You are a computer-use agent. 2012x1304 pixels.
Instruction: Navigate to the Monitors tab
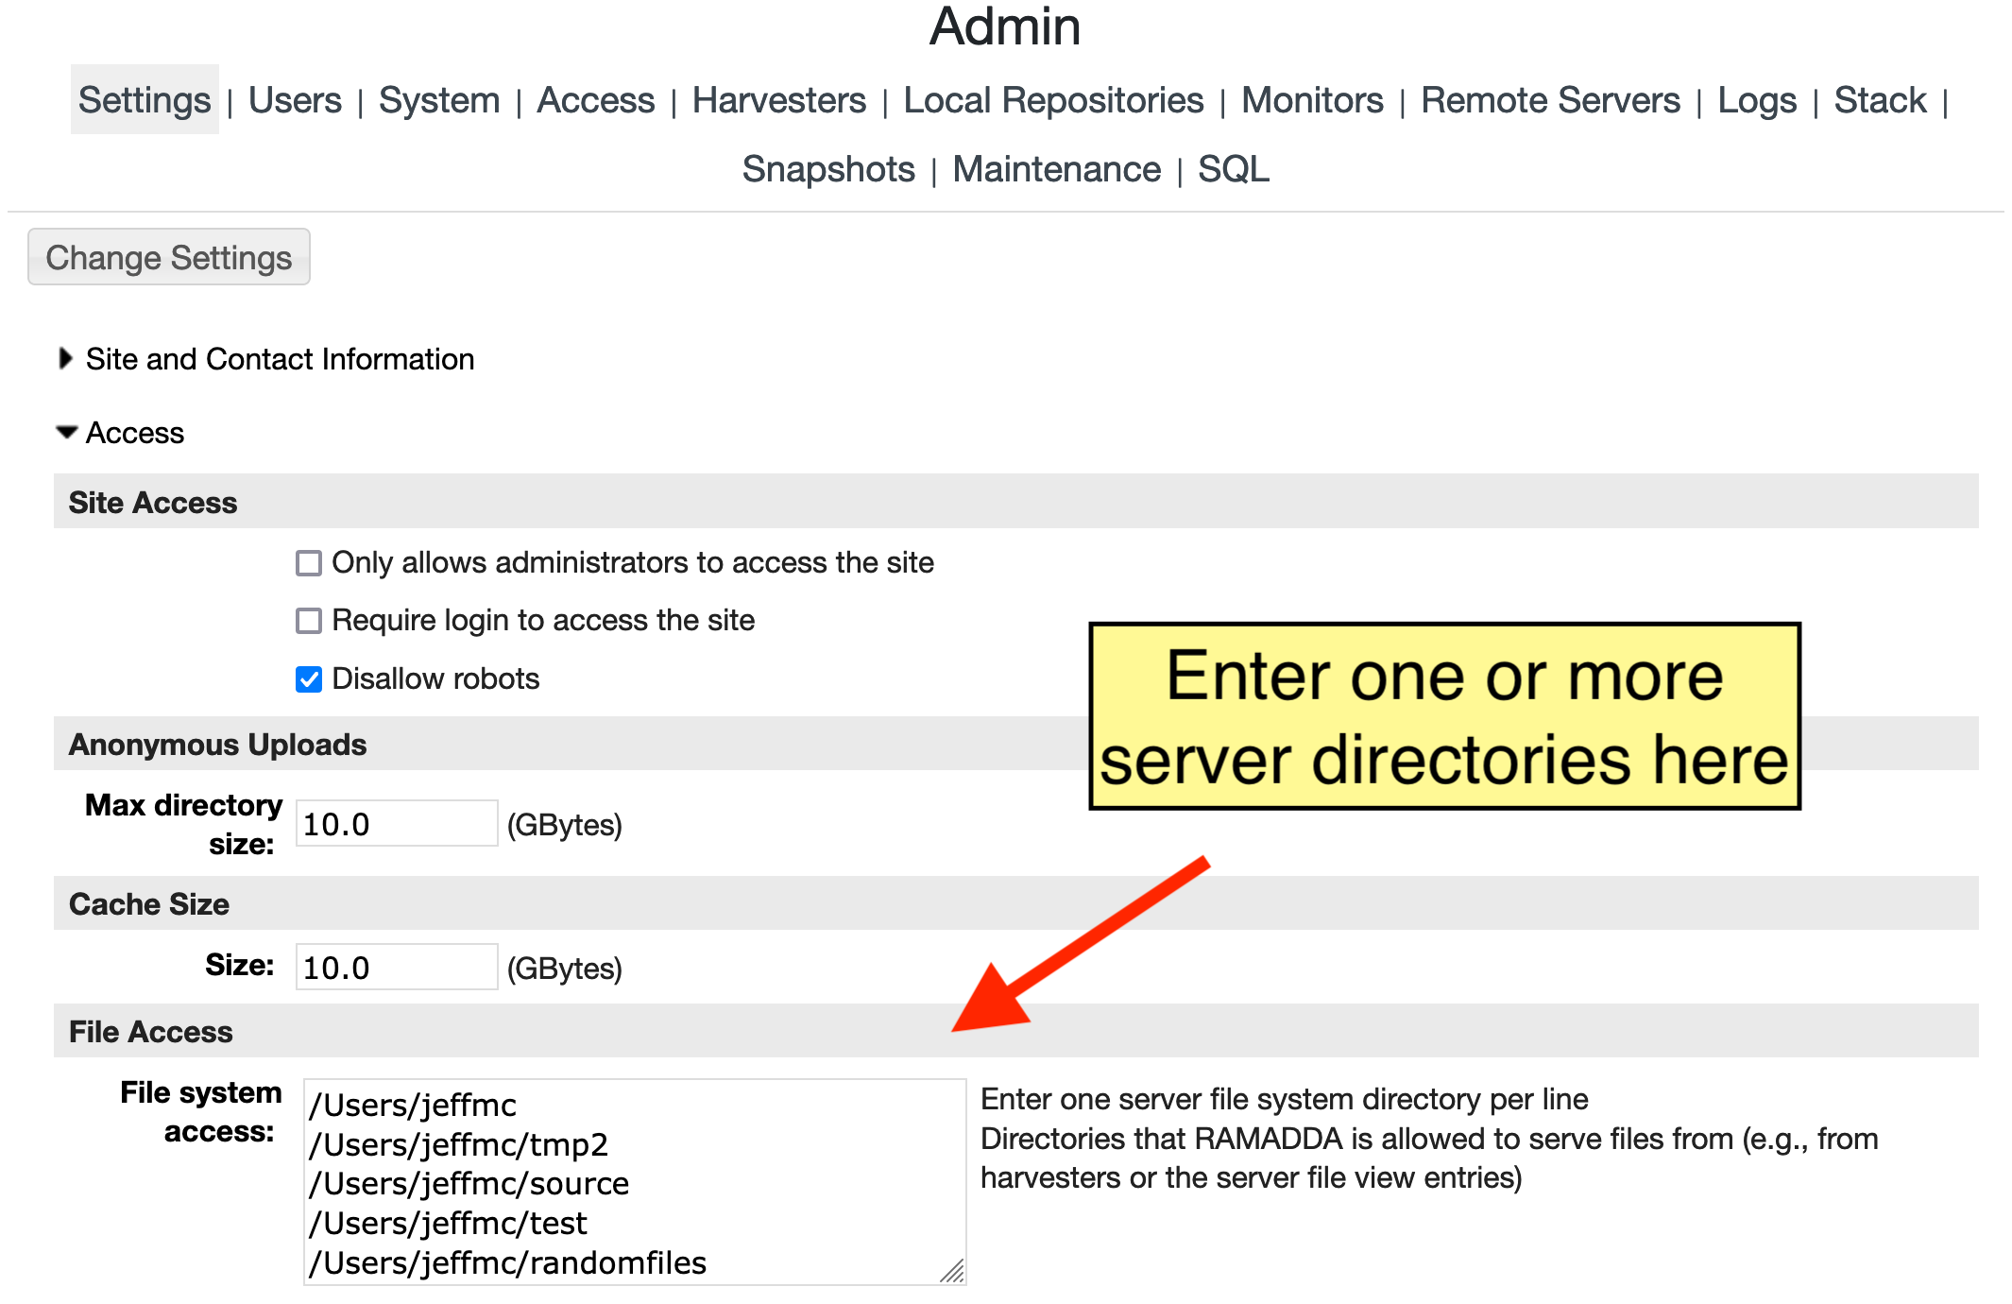pyautogui.click(x=1312, y=100)
